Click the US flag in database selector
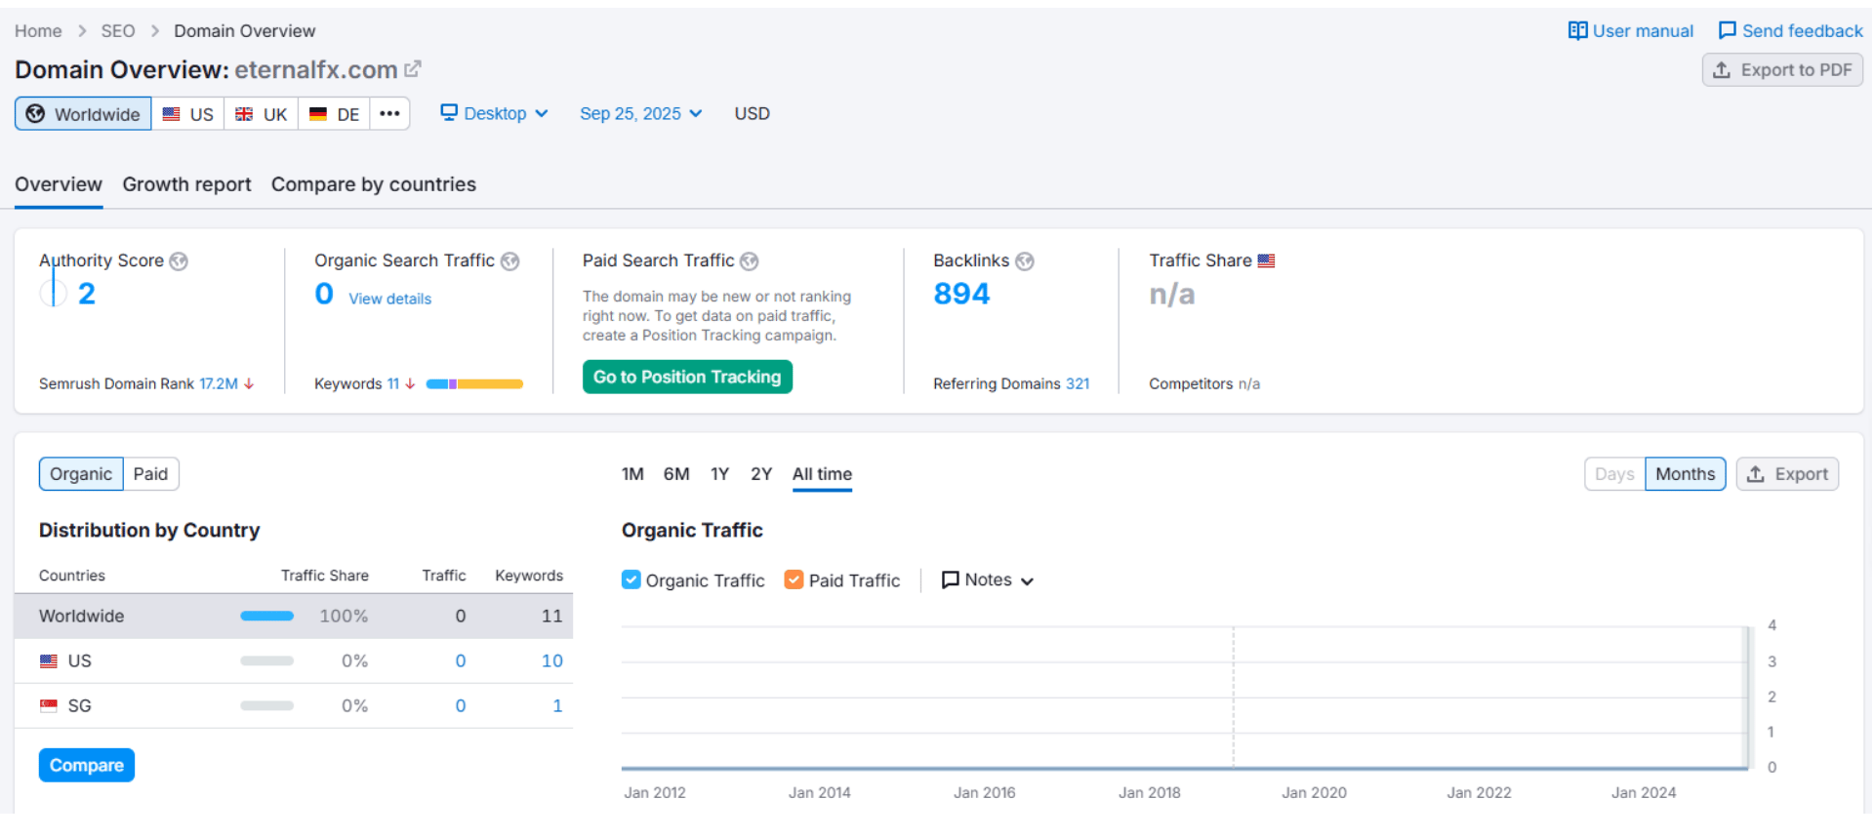1874x839 pixels. 172,114
